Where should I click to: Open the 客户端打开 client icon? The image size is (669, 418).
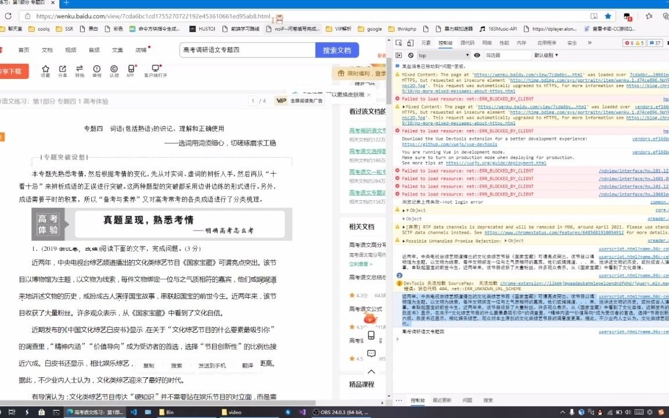coord(155,69)
